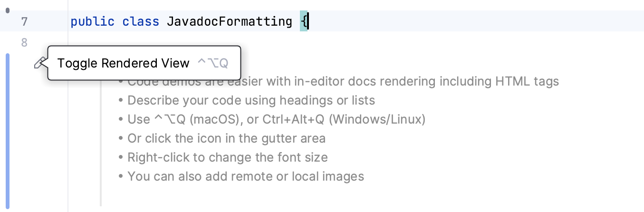Click the vertical bar beside rendered doc comment
Image resolution: width=644 pixels, height=212 pixels.
101,143
